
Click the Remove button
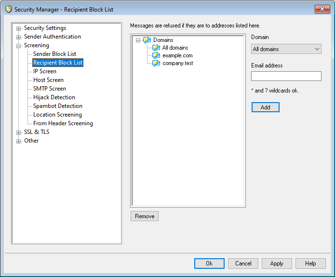(144, 216)
